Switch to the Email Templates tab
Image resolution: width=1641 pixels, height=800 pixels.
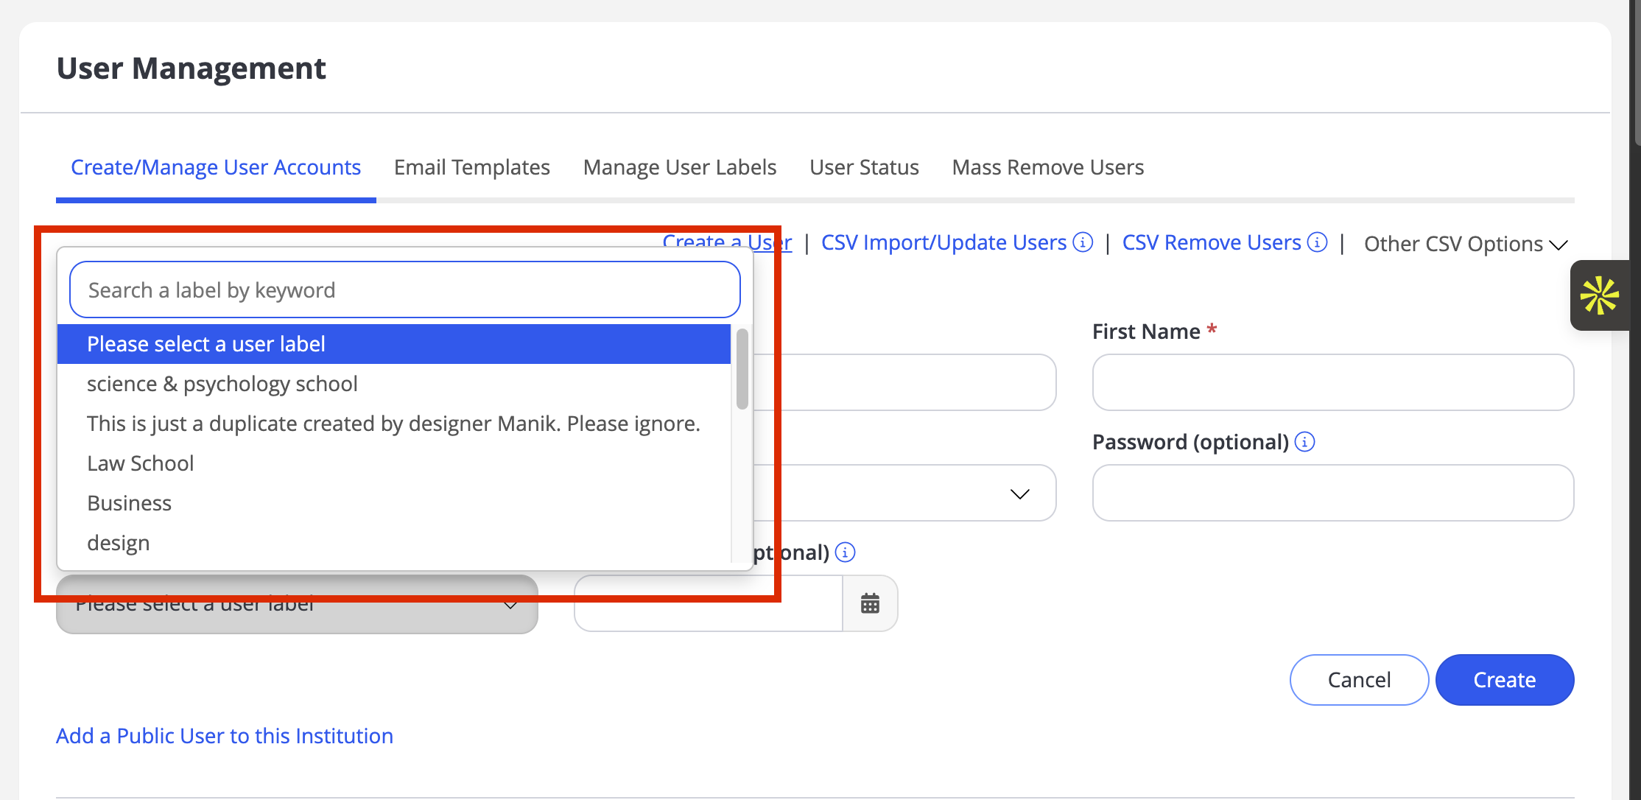pyautogui.click(x=472, y=167)
